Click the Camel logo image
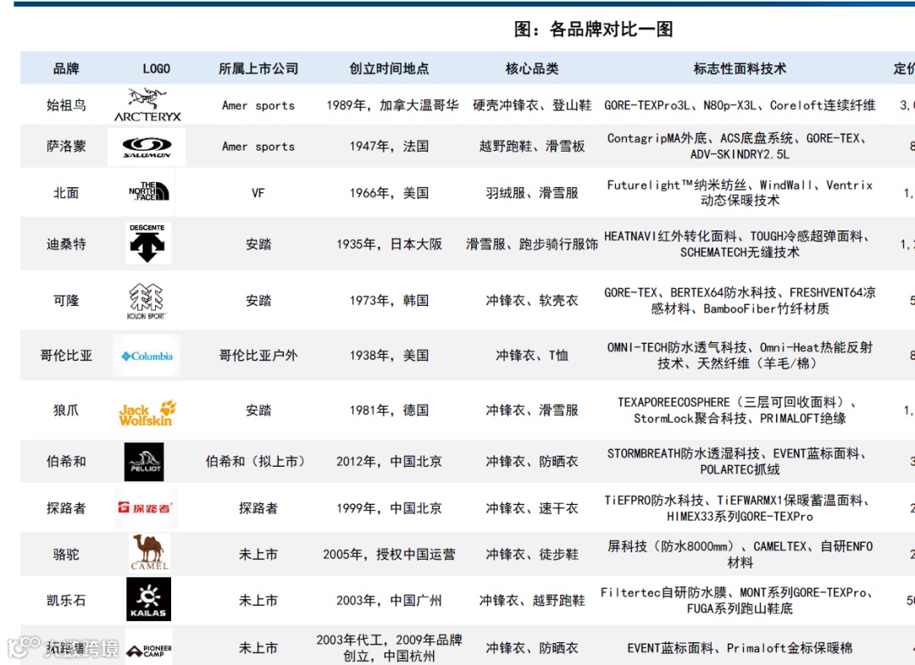Screen dimensions: 915x665 149,551
